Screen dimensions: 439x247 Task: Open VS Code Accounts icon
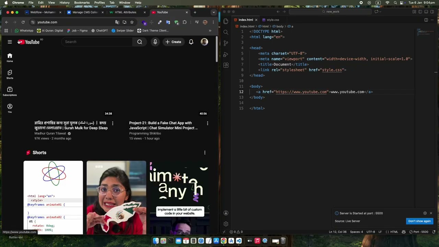coord(226,213)
